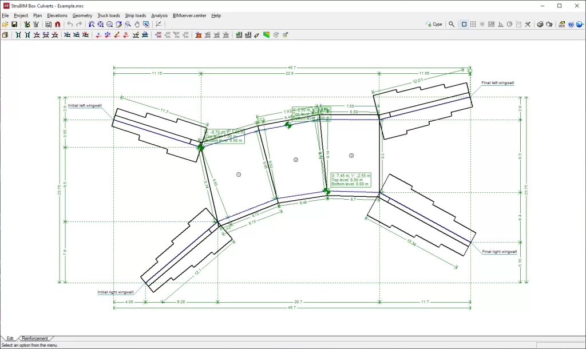
Task: Click the magnifier search icon
Action: 452,25
